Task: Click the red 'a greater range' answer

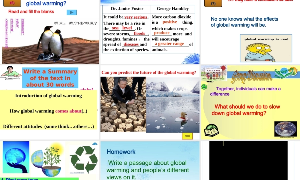Action: coord(169,43)
